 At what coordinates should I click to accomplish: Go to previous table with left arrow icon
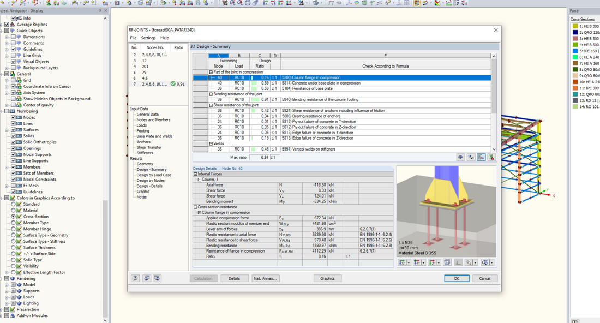click(146, 278)
